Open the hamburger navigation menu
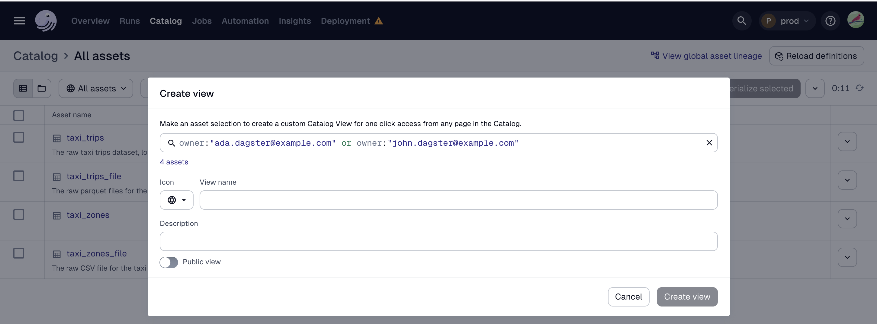The height and width of the screenshot is (324, 877). [19, 21]
